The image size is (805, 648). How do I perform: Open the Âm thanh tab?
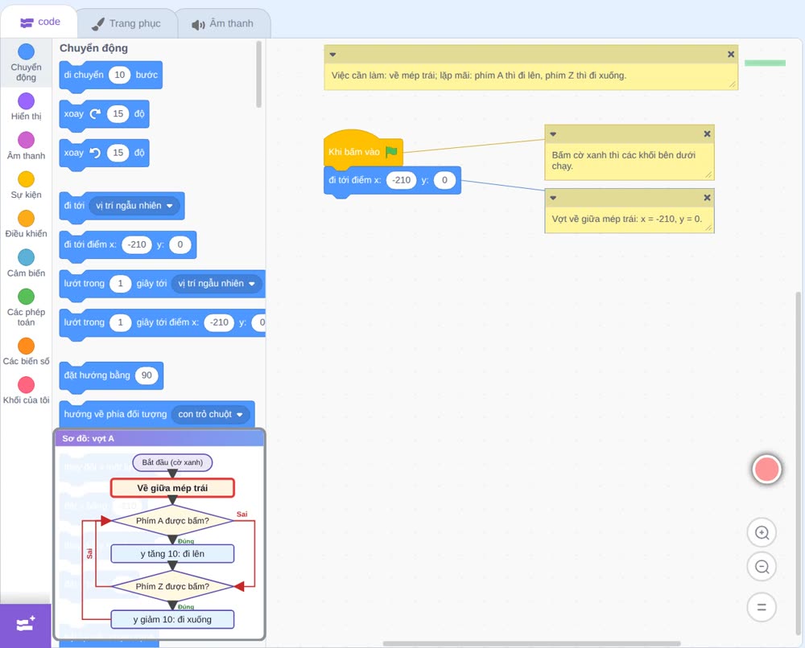point(223,23)
